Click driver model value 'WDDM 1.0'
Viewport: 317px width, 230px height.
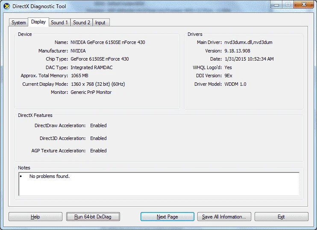235,84
